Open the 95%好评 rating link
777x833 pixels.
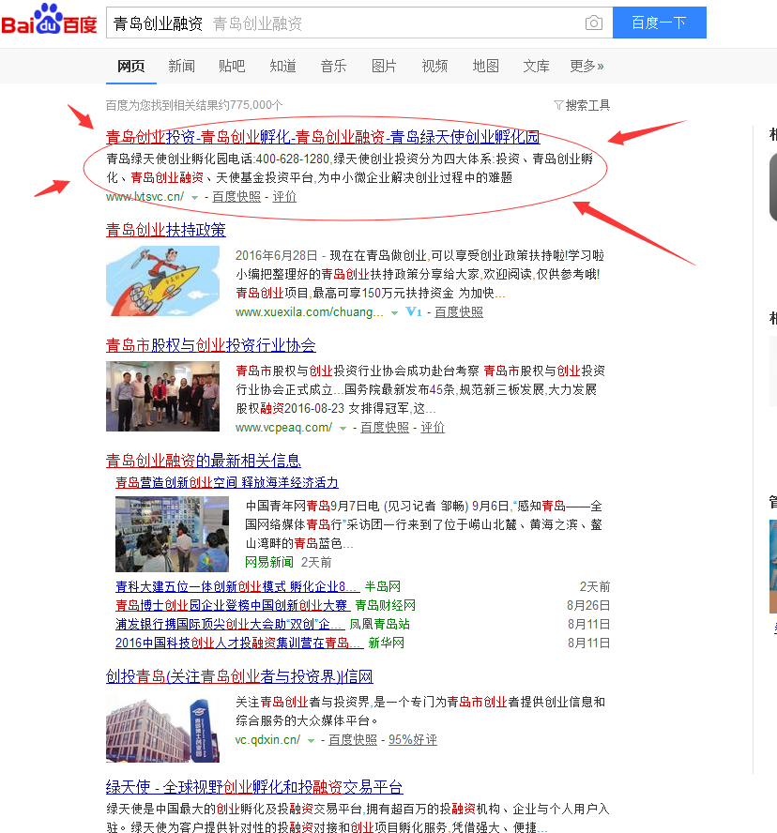coord(412,739)
